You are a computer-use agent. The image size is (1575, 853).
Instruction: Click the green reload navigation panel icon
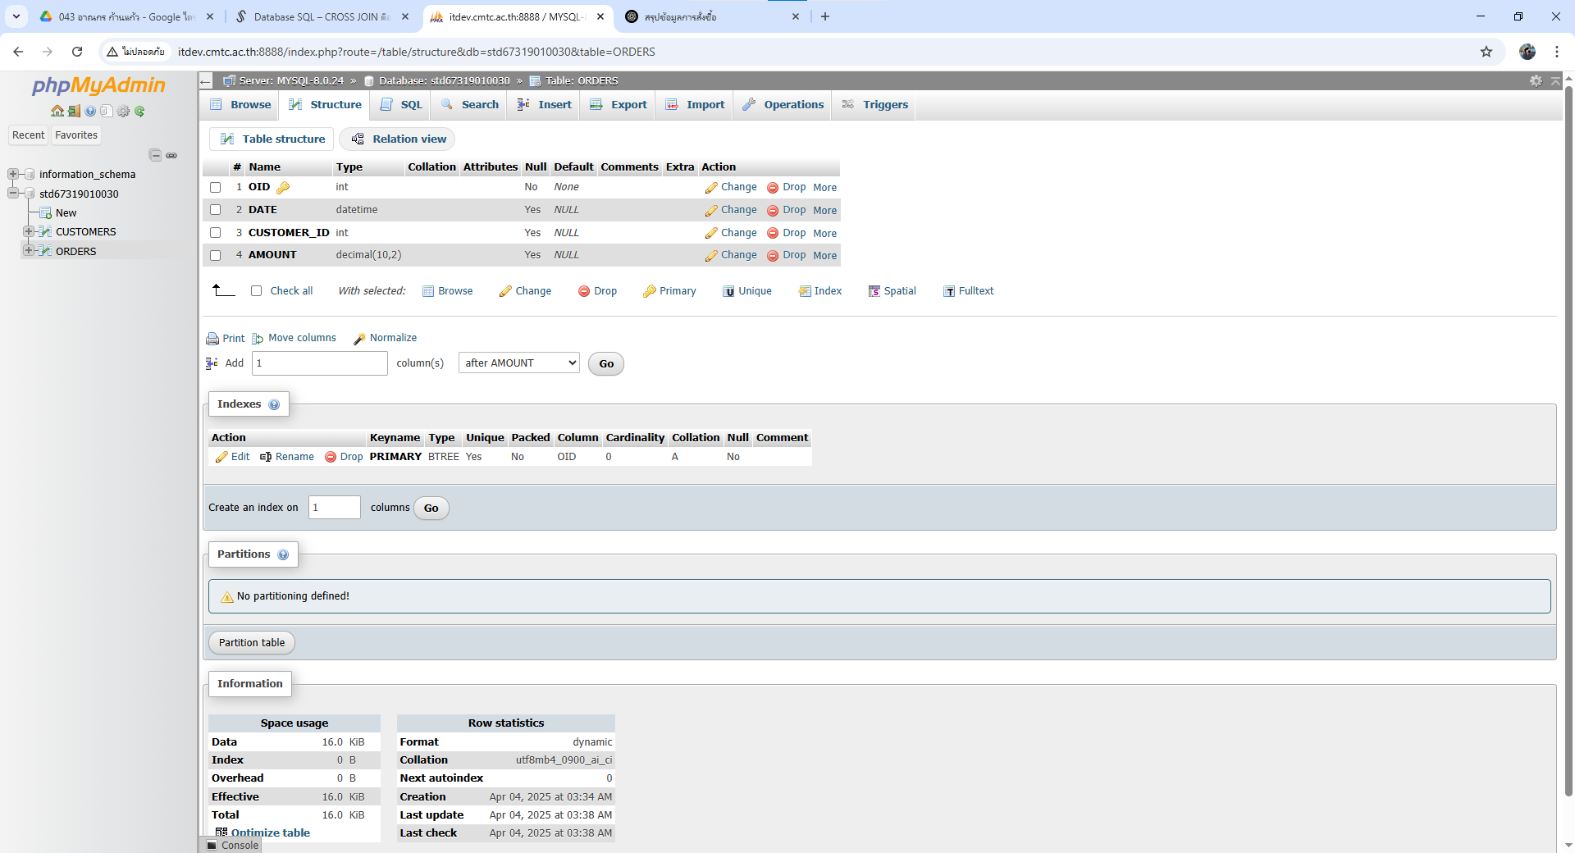pos(139,111)
